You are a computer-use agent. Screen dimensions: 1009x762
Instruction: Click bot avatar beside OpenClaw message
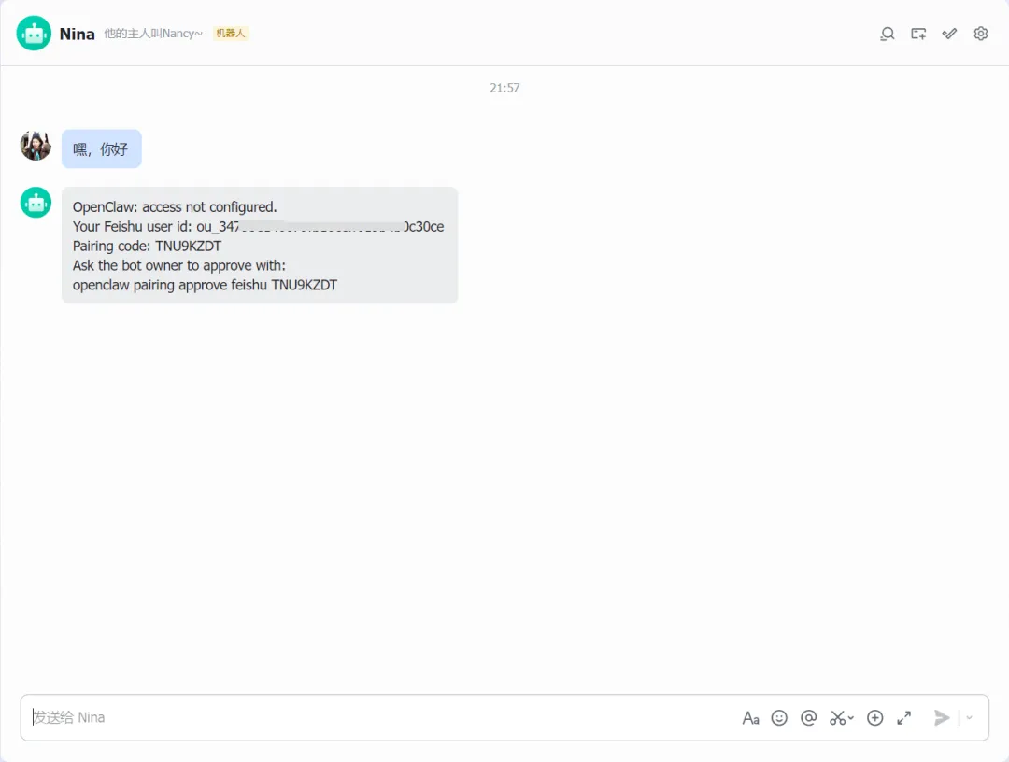[36, 203]
